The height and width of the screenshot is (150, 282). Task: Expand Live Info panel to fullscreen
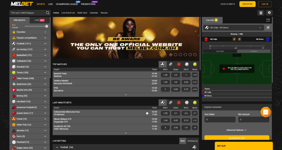point(268,20)
